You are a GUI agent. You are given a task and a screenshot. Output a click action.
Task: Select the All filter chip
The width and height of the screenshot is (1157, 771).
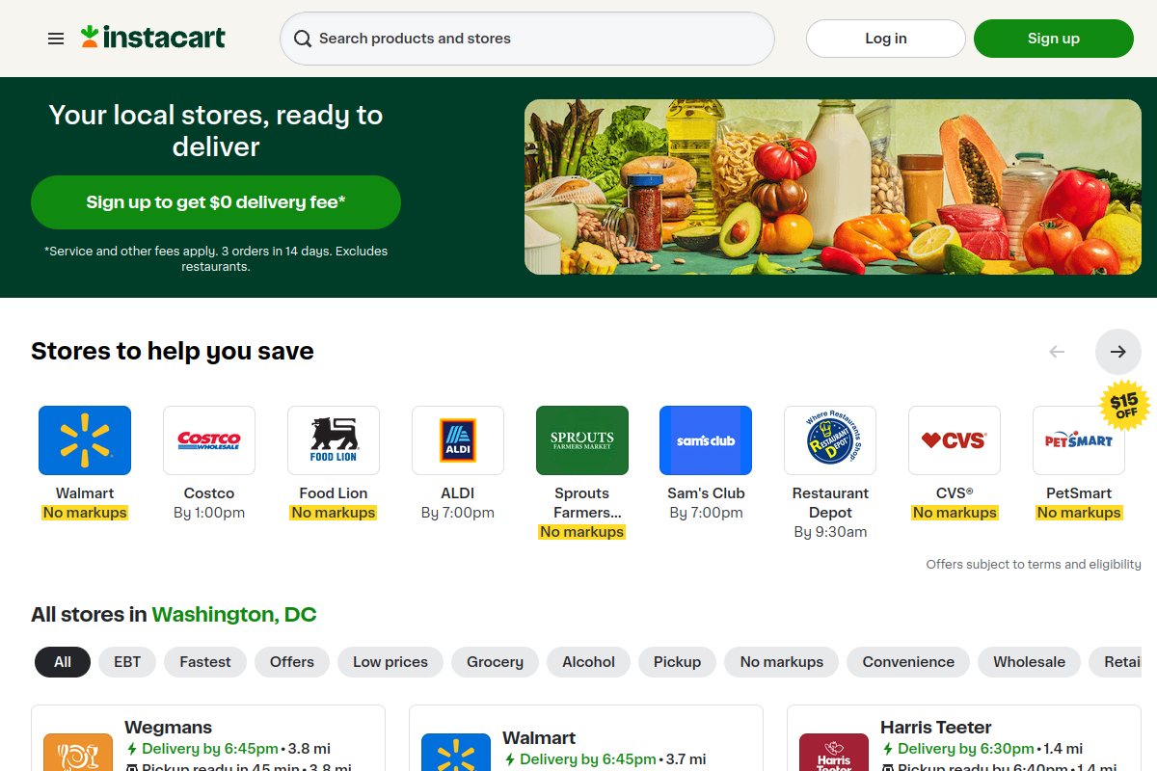(x=63, y=662)
